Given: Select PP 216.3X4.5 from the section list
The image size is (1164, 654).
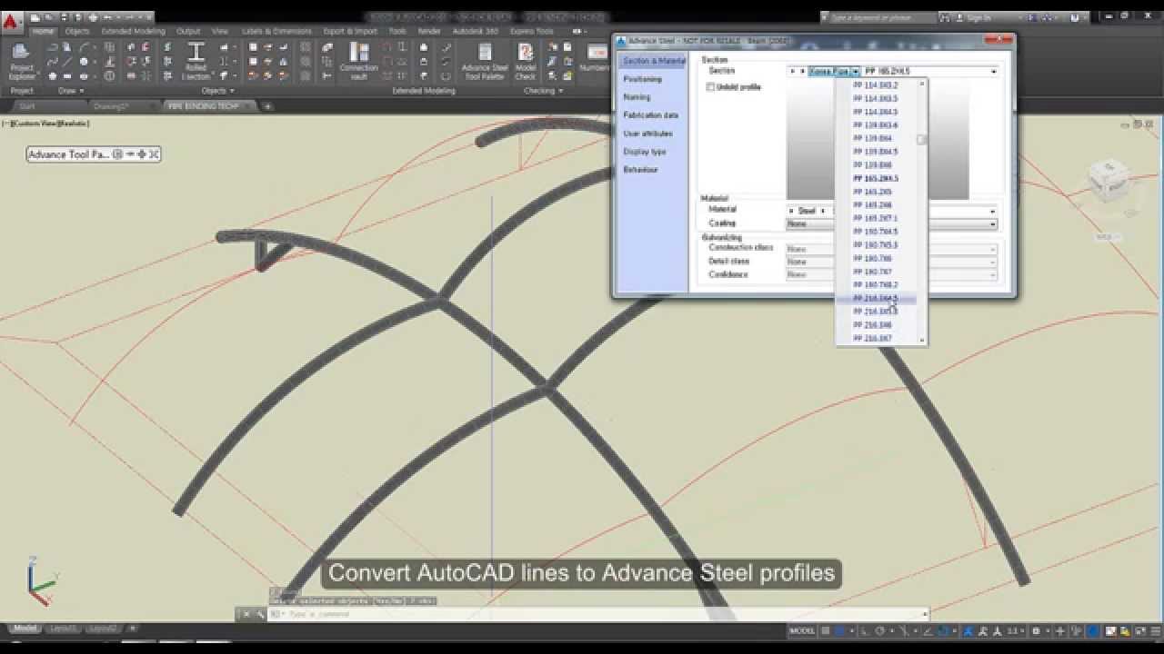Looking at the screenshot, I should click(x=876, y=298).
